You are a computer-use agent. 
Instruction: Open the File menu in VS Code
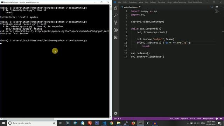[x=120, y=2]
